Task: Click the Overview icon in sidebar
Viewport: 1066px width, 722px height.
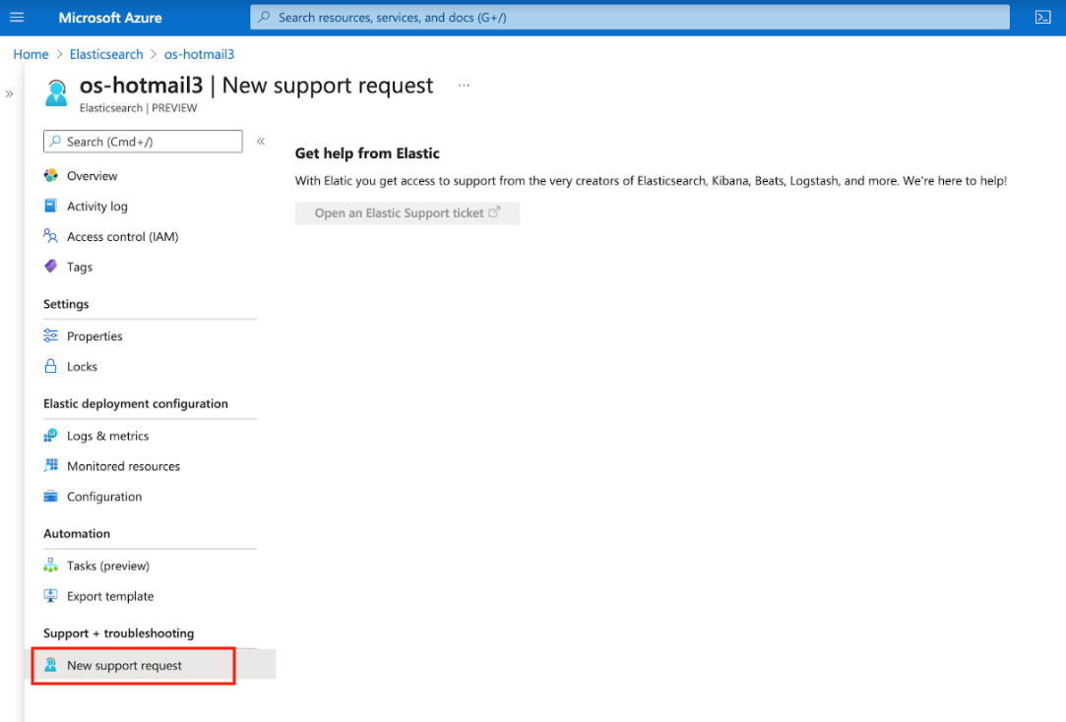Action: tap(51, 176)
